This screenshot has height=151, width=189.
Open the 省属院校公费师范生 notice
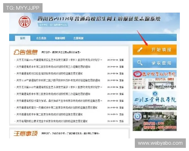point(52,121)
